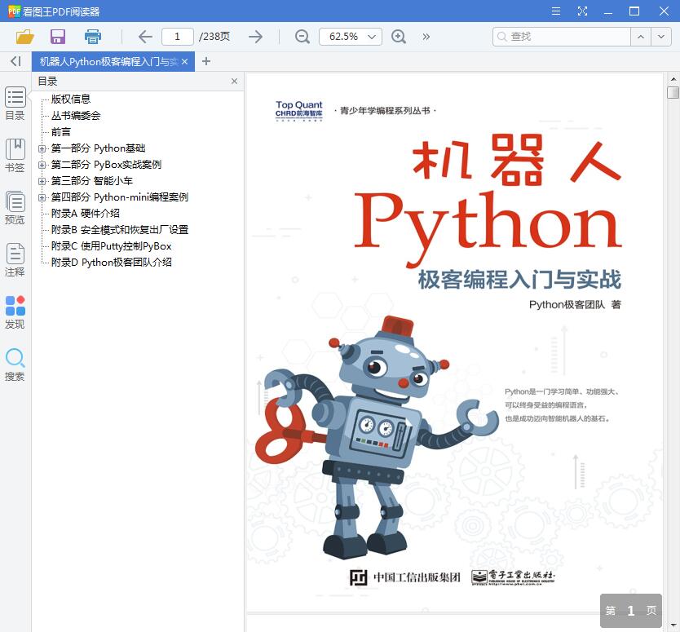The width and height of the screenshot is (680, 632).
Task: Open a file with the folder icon
Action: pos(24,37)
